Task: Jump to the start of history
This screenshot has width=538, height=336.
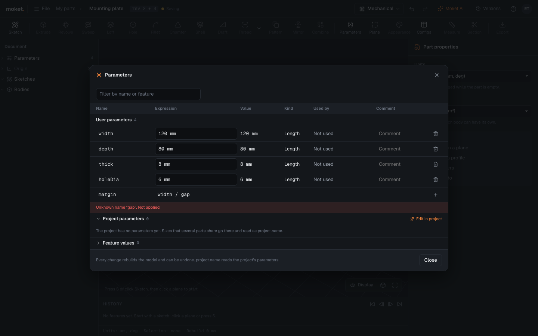Action: [372, 304]
